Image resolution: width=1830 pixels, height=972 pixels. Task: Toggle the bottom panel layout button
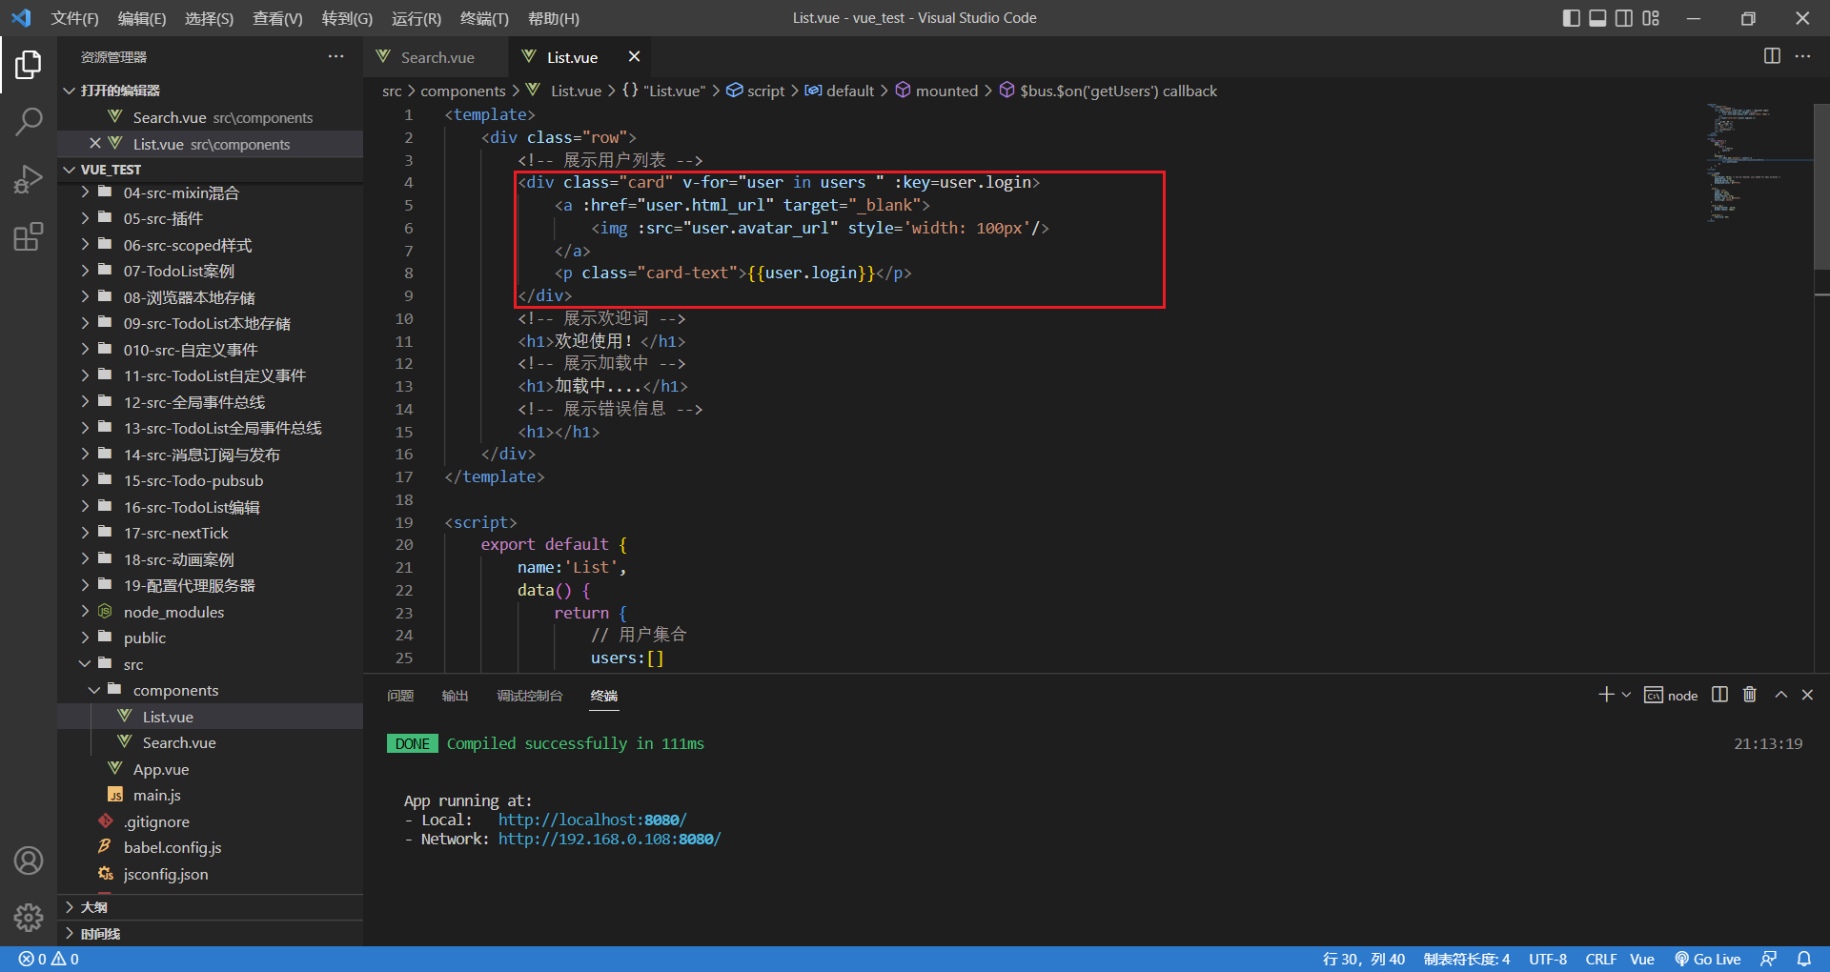[1597, 18]
